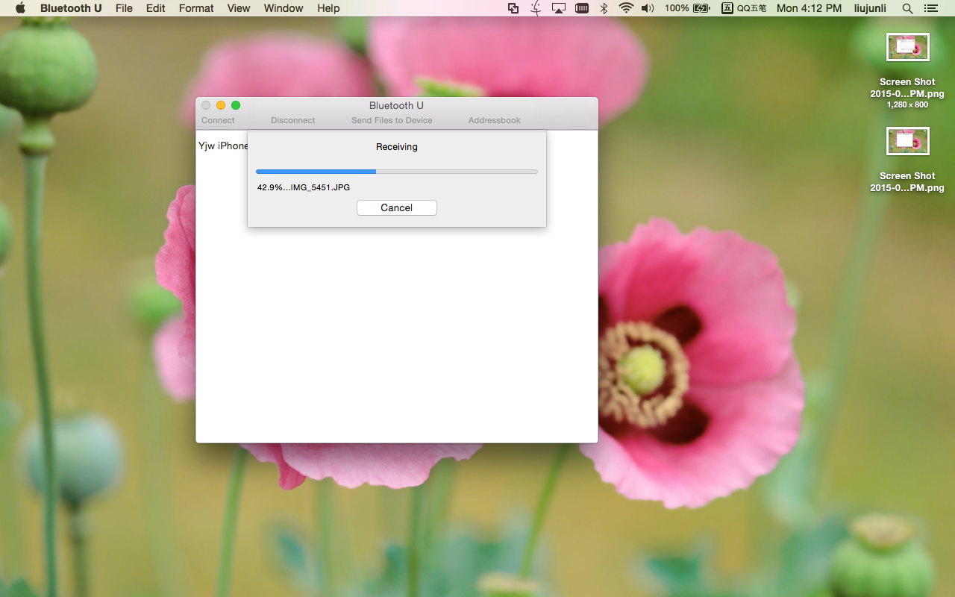Click the battery 100% indicator
This screenshot has height=597, width=955.
(x=687, y=8)
